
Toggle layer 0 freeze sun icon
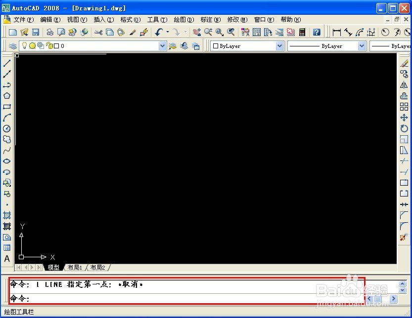(x=32, y=46)
